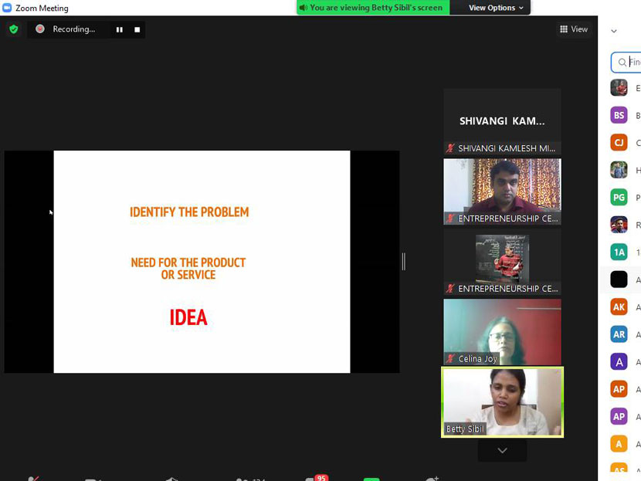Stop the meeting recording
Viewport: 641px width, 481px height.
pos(137,29)
